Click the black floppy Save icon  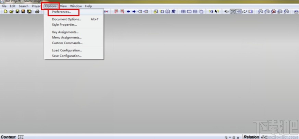(x=17, y=11)
